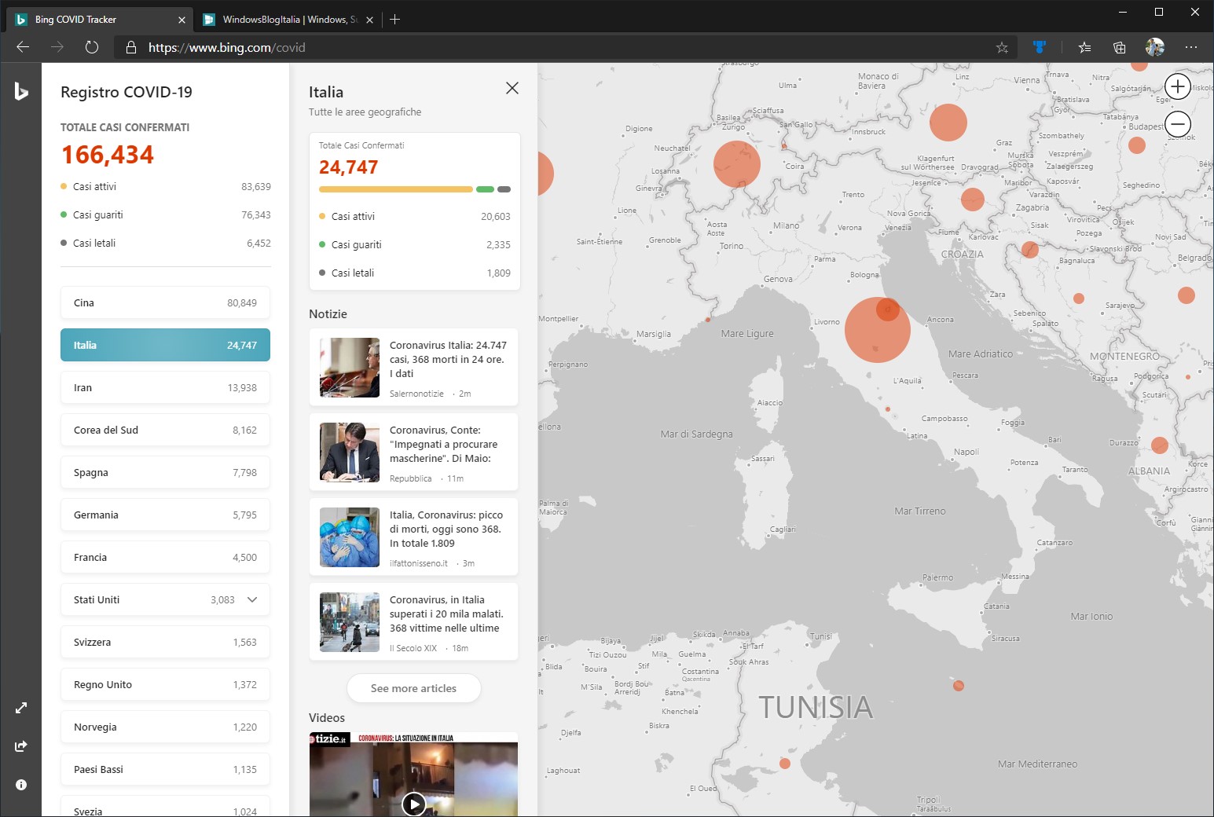Viewport: 1214px width, 817px height.
Task: Click the Switzerland case circle near Zurigo
Action: click(x=737, y=164)
